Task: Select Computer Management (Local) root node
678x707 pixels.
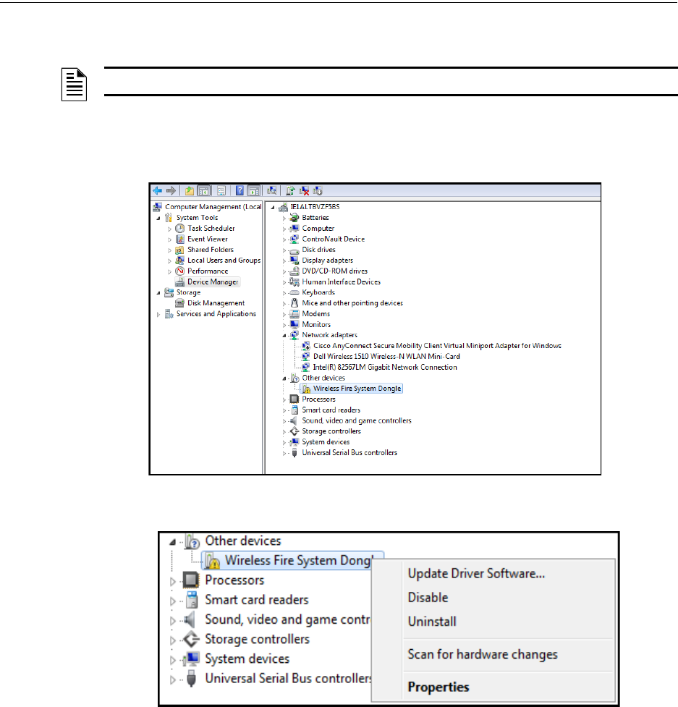Action: [213, 207]
